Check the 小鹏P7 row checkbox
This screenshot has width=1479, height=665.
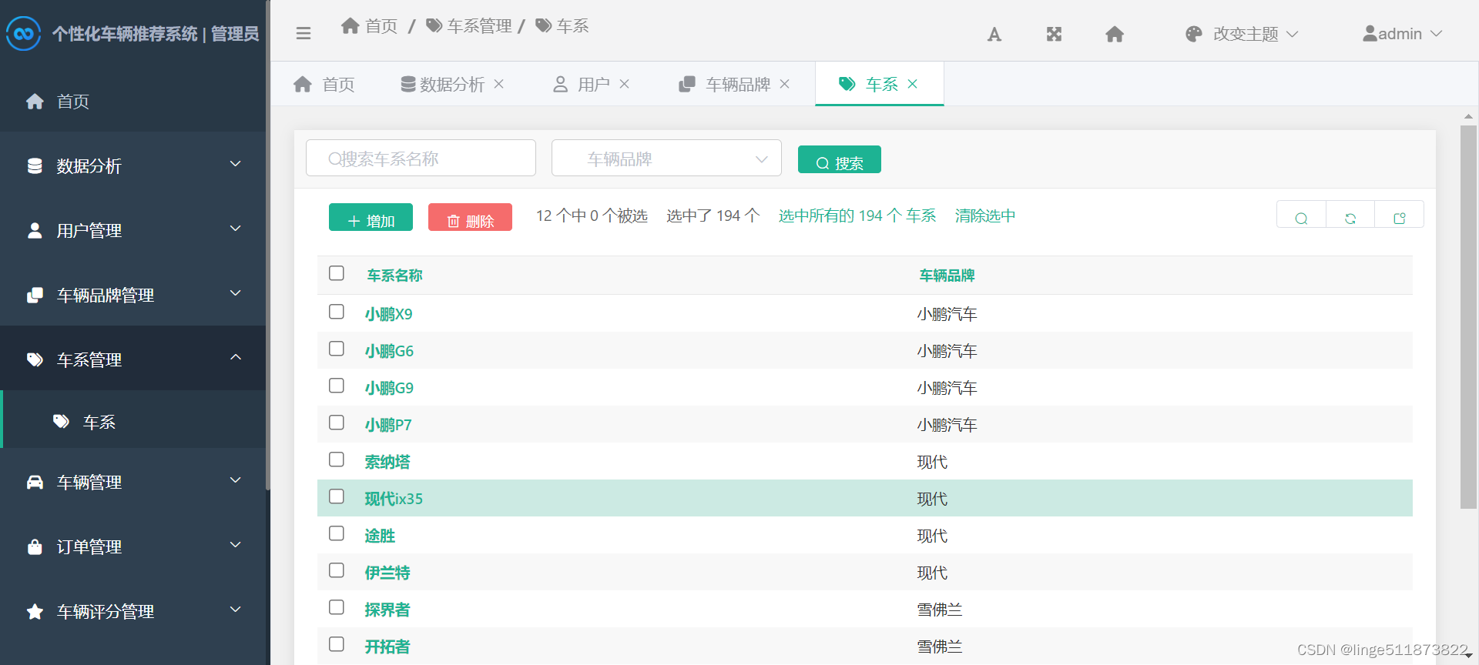pos(337,423)
